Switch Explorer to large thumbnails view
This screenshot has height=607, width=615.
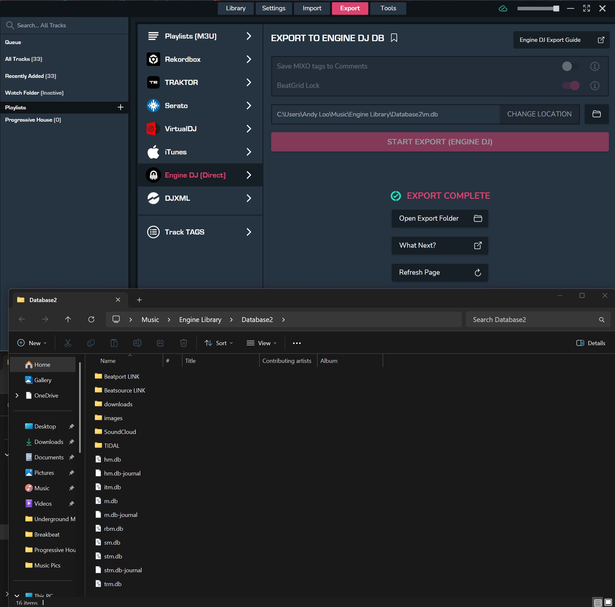(608, 602)
